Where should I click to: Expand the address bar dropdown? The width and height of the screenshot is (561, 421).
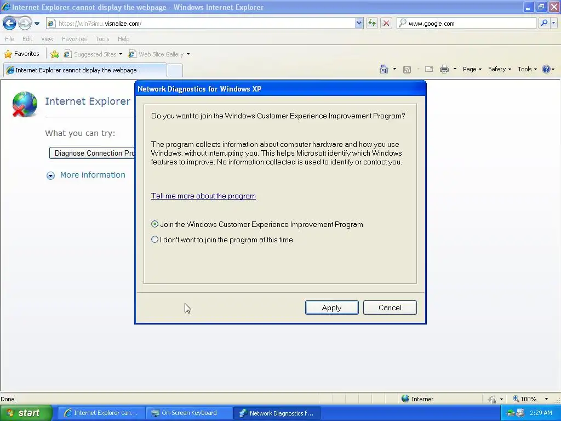359,23
